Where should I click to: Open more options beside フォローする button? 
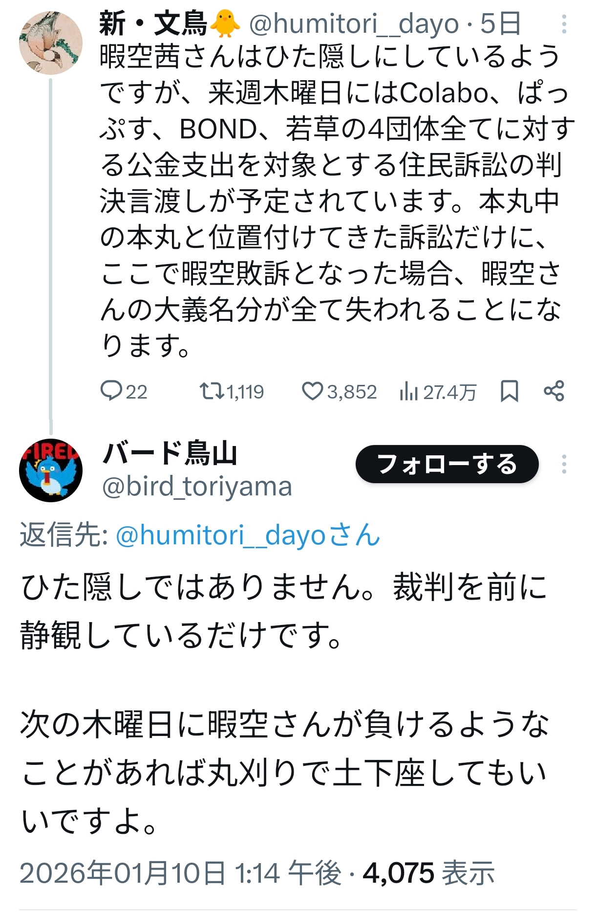tap(564, 464)
